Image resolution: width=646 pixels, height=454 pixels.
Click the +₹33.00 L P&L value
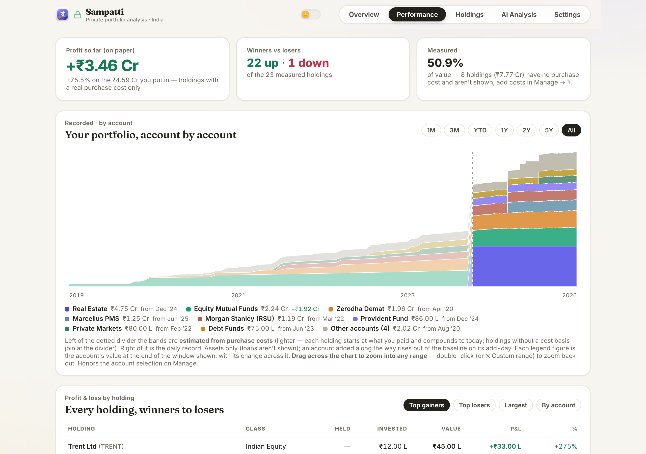[x=505, y=446]
